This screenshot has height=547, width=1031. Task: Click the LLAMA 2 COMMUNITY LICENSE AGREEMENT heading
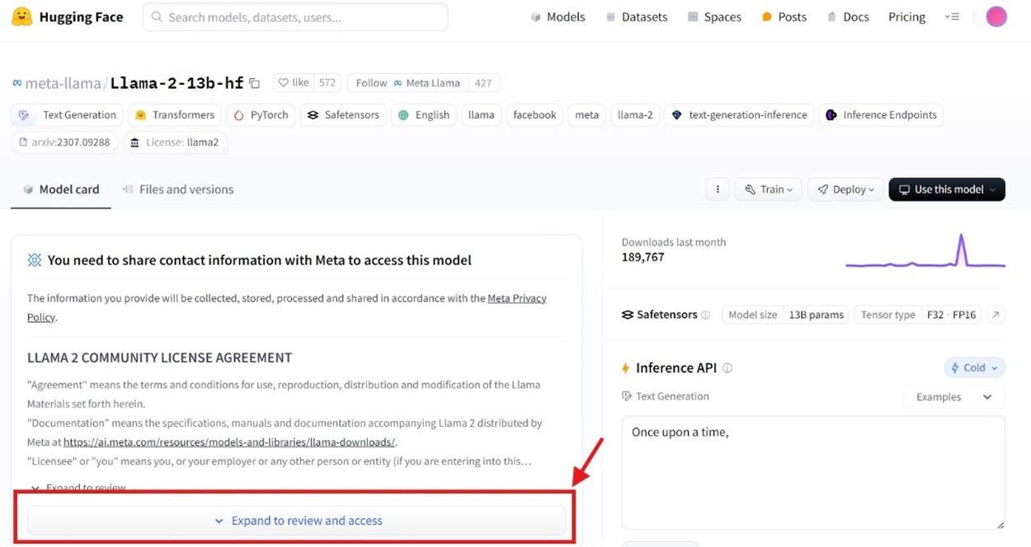(159, 358)
